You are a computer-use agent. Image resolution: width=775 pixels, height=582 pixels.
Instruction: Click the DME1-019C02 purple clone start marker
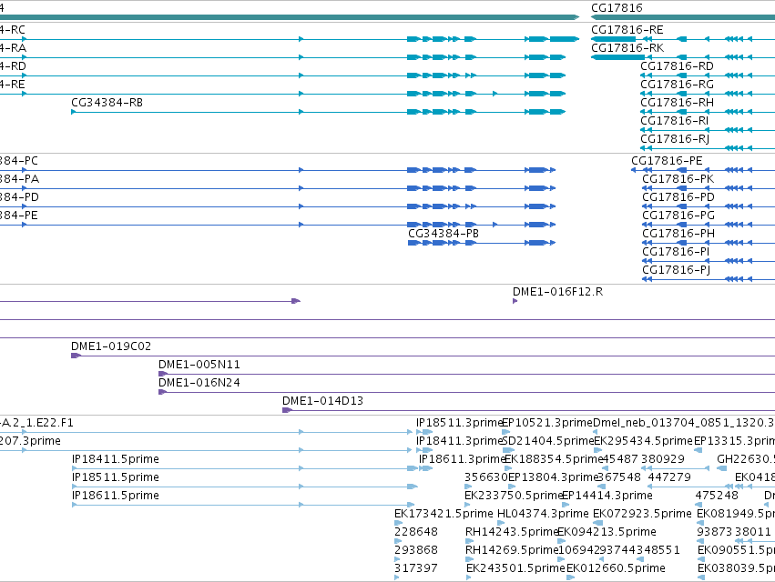click(x=76, y=356)
